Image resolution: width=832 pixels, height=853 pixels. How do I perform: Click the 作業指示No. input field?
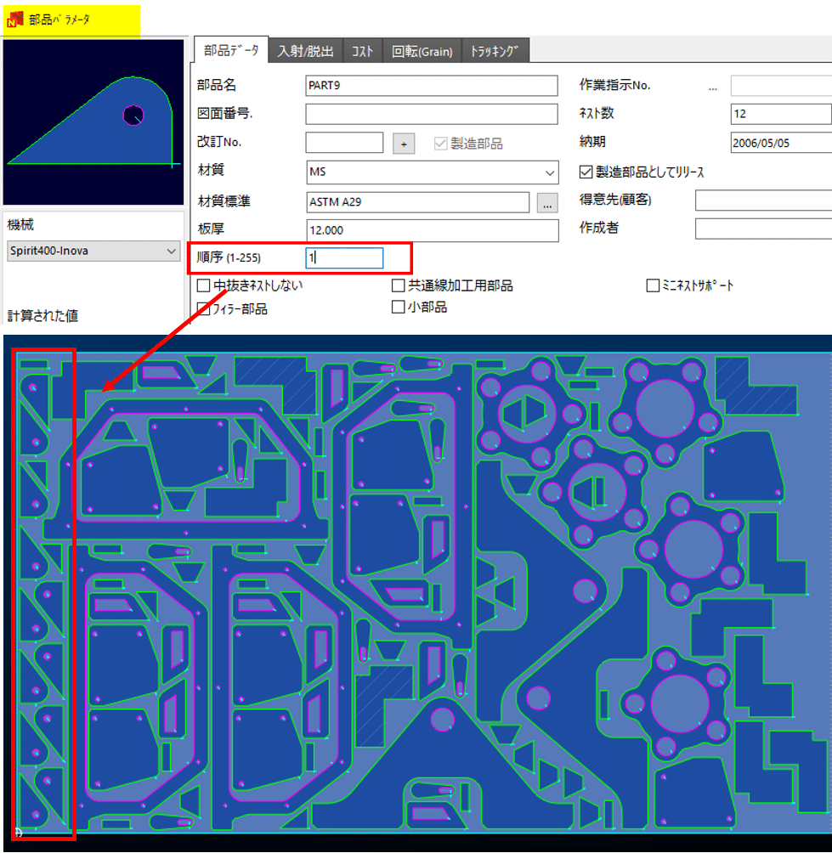pyautogui.click(x=781, y=86)
